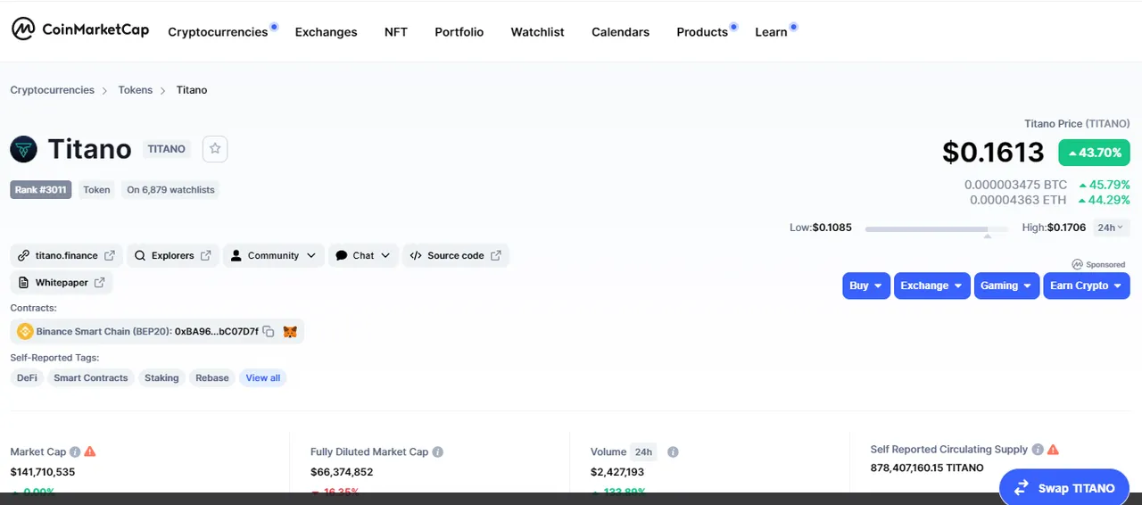Change the 24h low/high range selector
This screenshot has width=1142, height=505.
(1111, 228)
